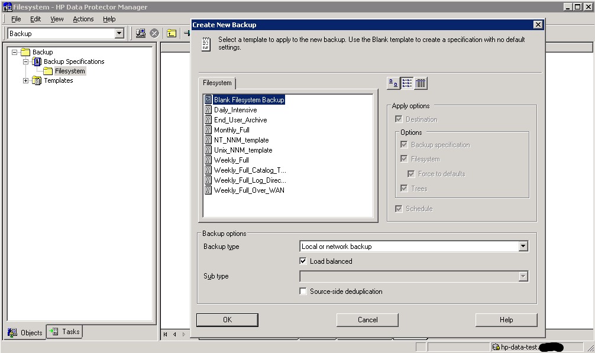The width and height of the screenshot is (595, 353).
Task: Select the Monthly_Full template name
Action: click(231, 129)
